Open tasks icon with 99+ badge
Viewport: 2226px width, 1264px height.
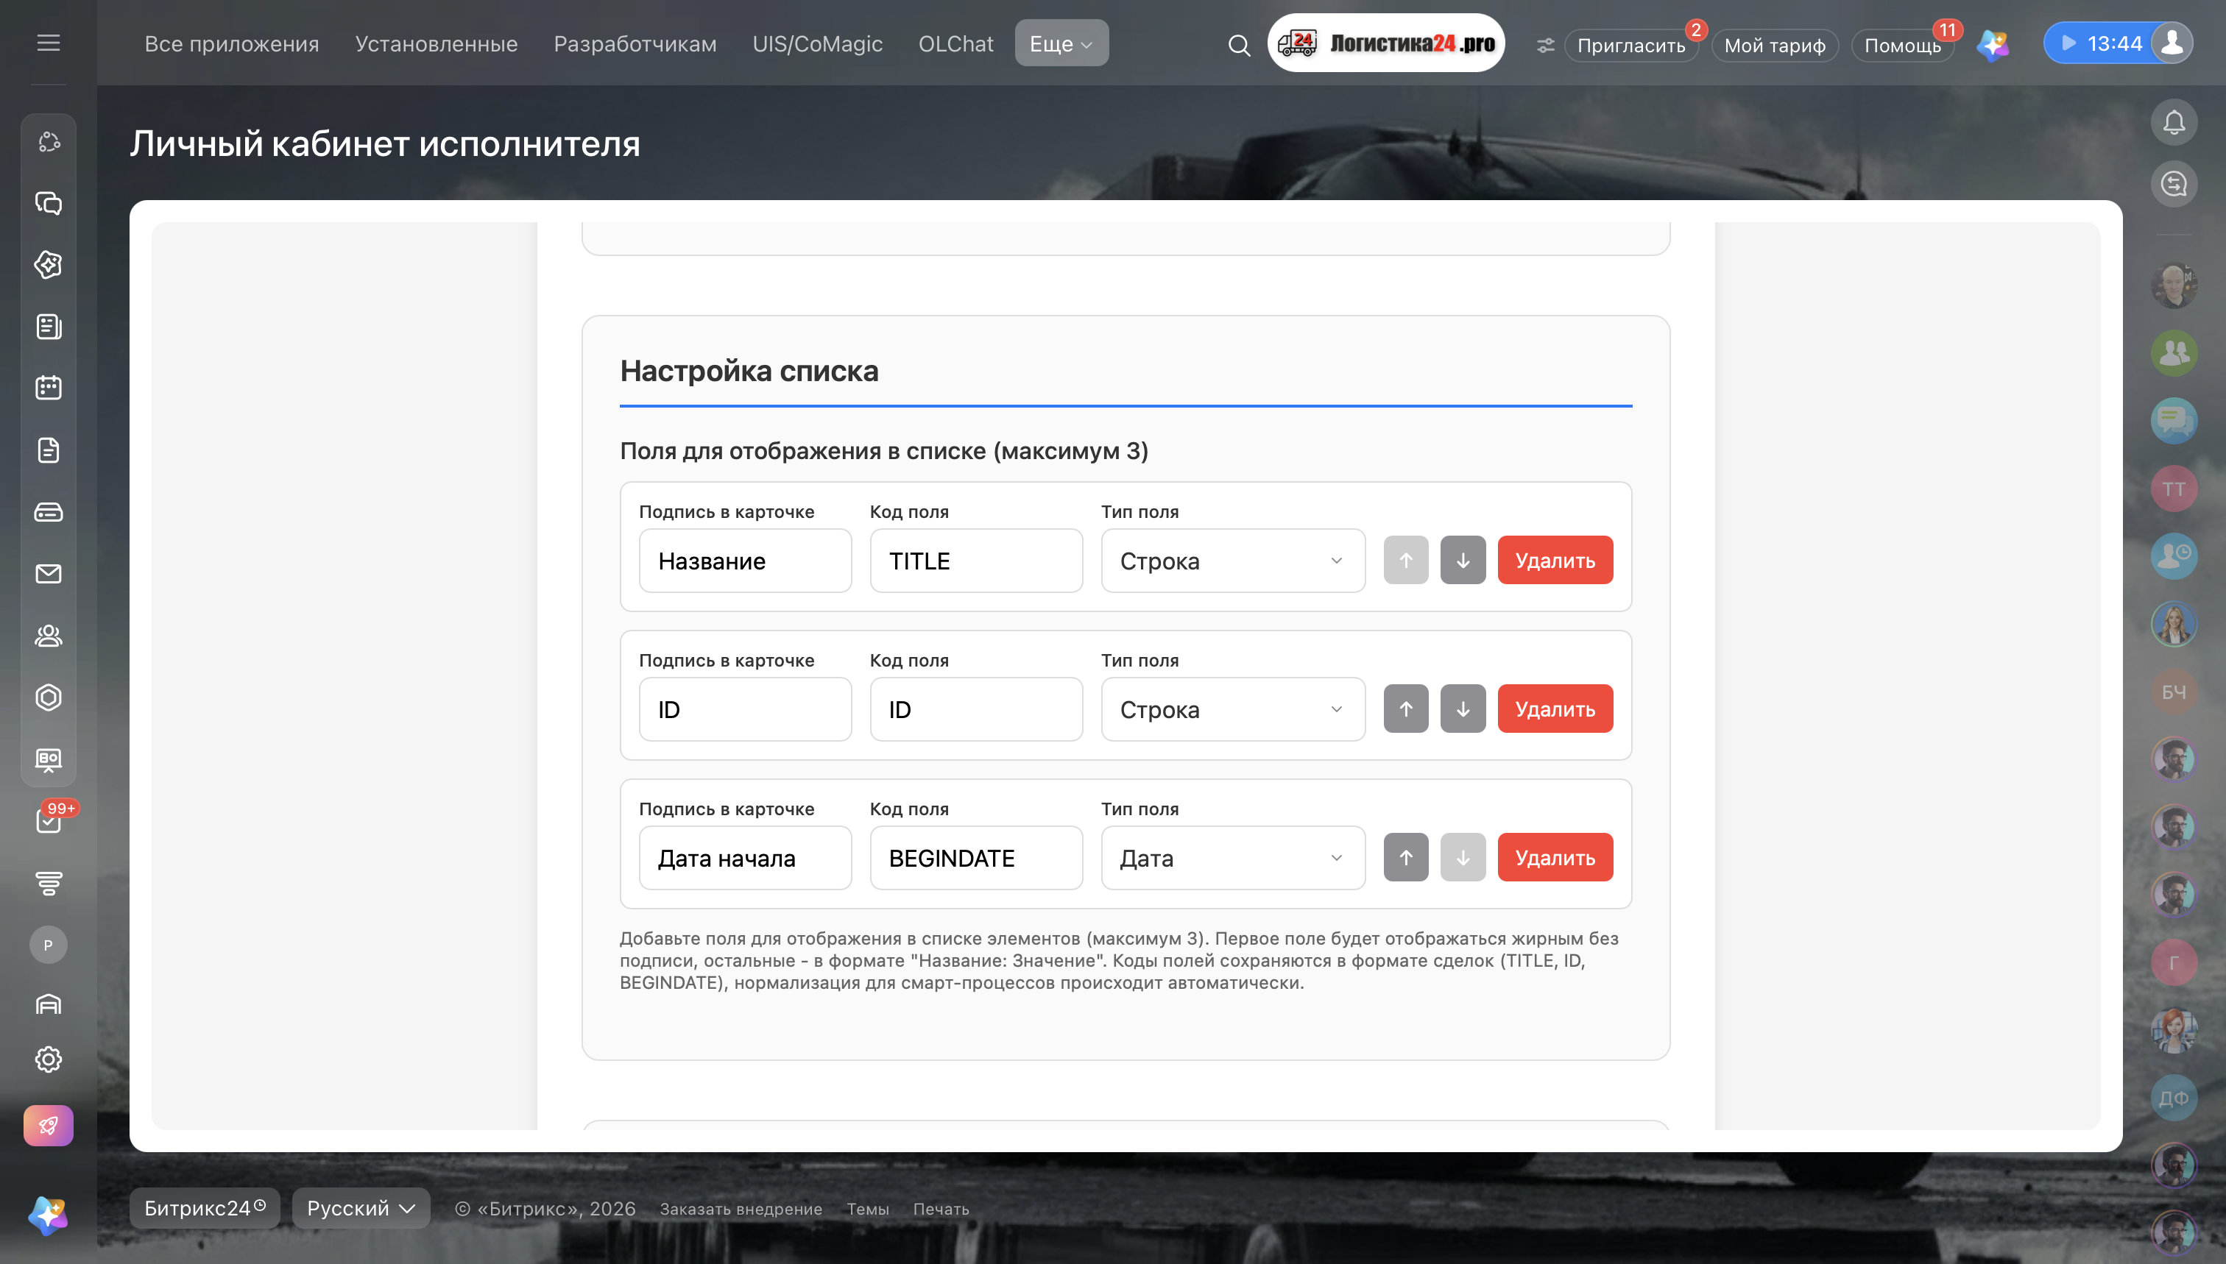49,820
